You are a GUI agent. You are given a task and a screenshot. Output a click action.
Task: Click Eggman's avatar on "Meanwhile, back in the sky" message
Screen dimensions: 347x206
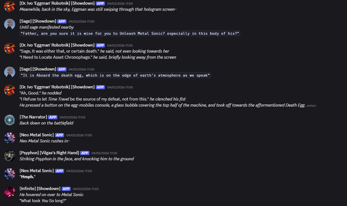(10, 6)
